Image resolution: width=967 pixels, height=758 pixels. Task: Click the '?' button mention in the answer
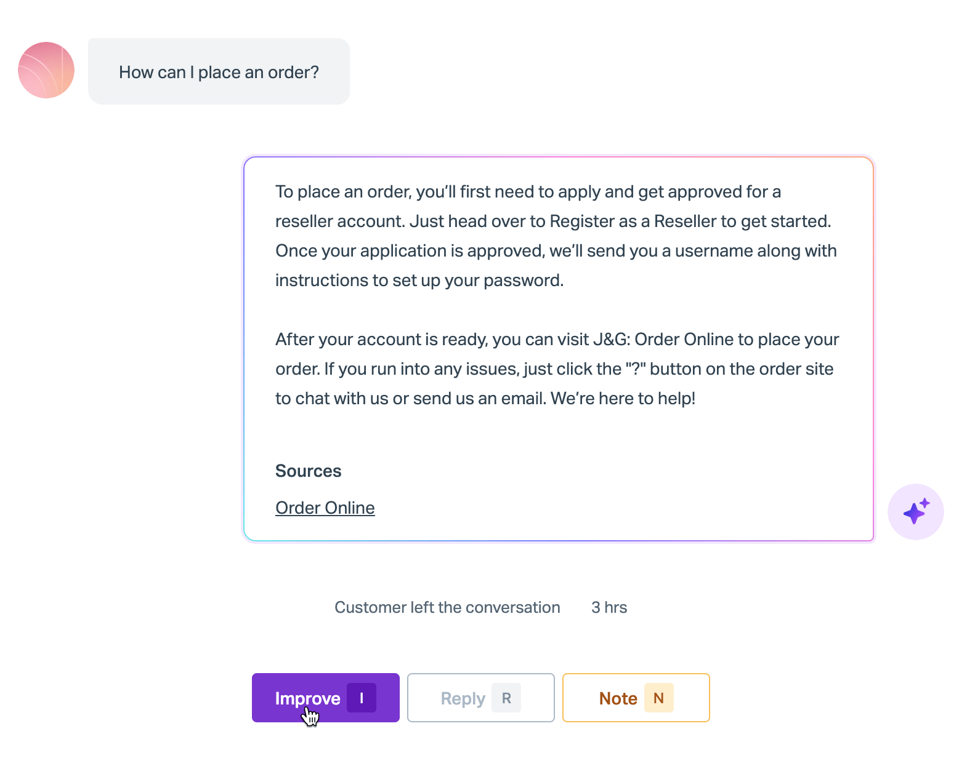click(x=636, y=369)
